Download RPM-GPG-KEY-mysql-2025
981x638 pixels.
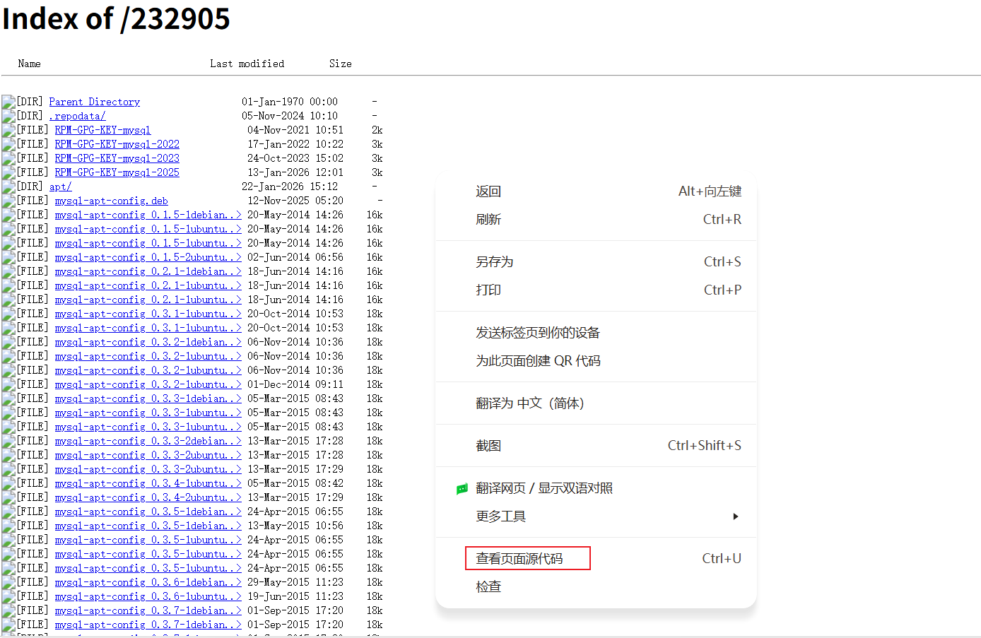tap(117, 172)
